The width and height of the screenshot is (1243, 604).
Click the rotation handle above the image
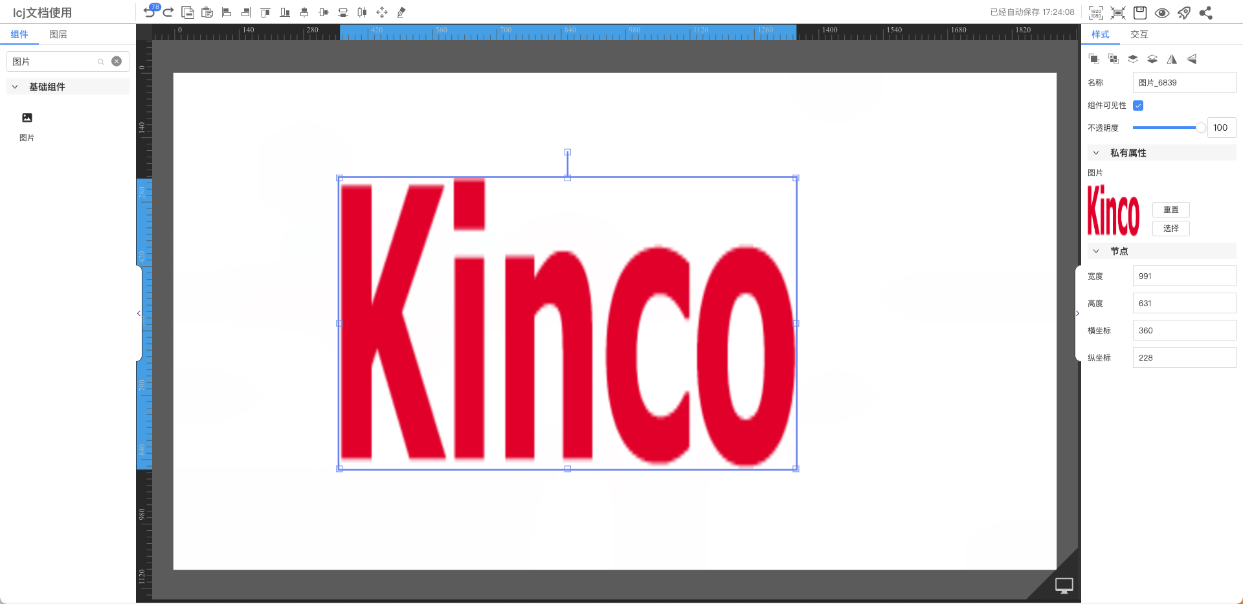pos(568,152)
